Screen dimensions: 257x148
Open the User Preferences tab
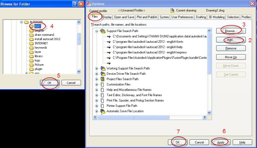point(182,17)
